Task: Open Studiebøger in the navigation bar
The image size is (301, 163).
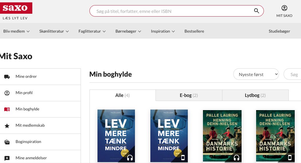Action: click(x=279, y=31)
